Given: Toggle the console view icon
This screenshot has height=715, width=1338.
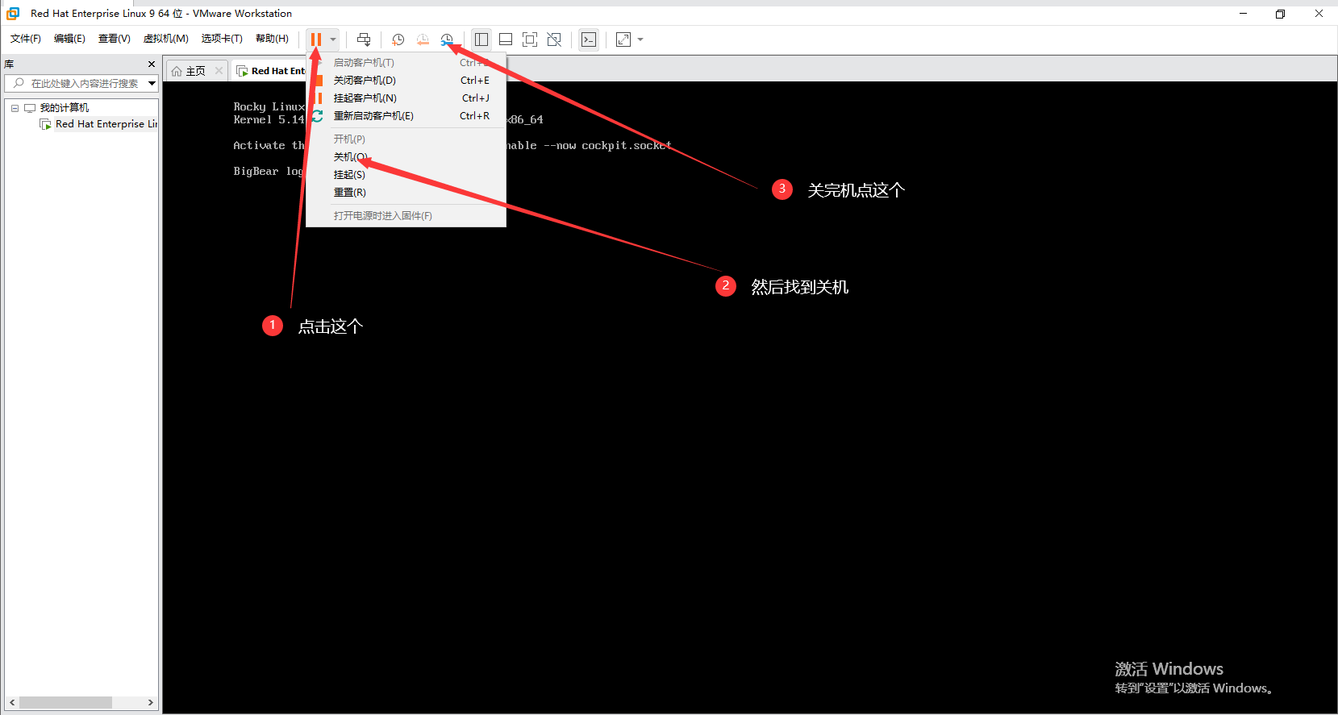Looking at the screenshot, I should (589, 39).
